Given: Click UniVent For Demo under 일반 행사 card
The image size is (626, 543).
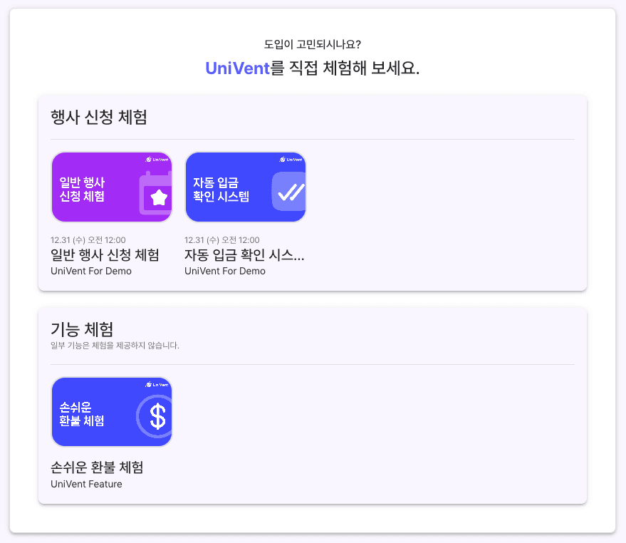Looking at the screenshot, I should coord(91,271).
